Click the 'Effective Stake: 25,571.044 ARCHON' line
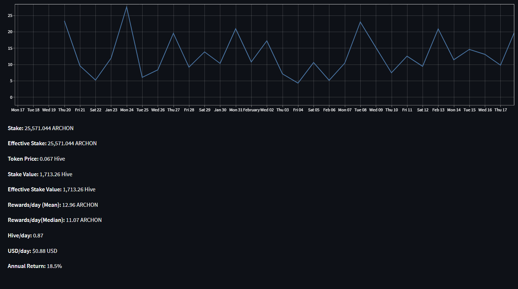The image size is (518, 289). point(52,143)
